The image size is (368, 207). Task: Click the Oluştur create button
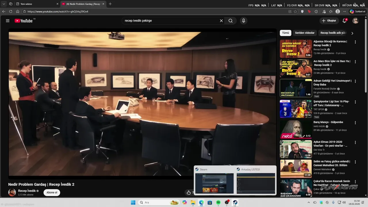coord(329,21)
